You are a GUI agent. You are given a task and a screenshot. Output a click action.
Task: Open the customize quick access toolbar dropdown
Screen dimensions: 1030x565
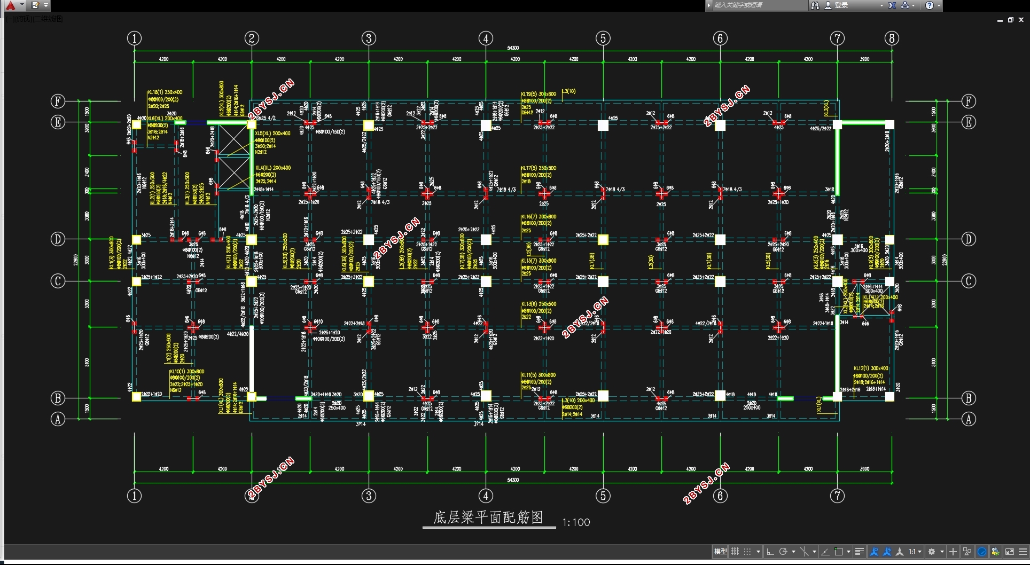(46, 5)
